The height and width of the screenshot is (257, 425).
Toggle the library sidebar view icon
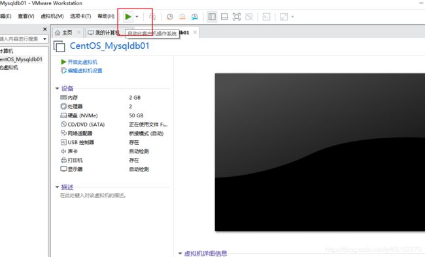pos(212,17)
